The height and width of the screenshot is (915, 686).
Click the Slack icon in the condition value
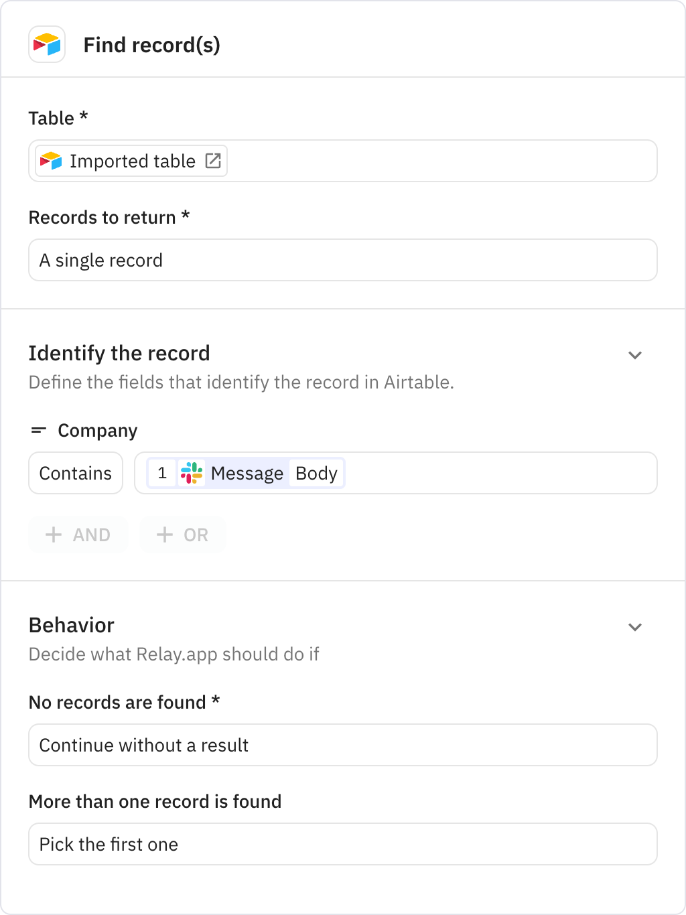click(x=192, y=473)
